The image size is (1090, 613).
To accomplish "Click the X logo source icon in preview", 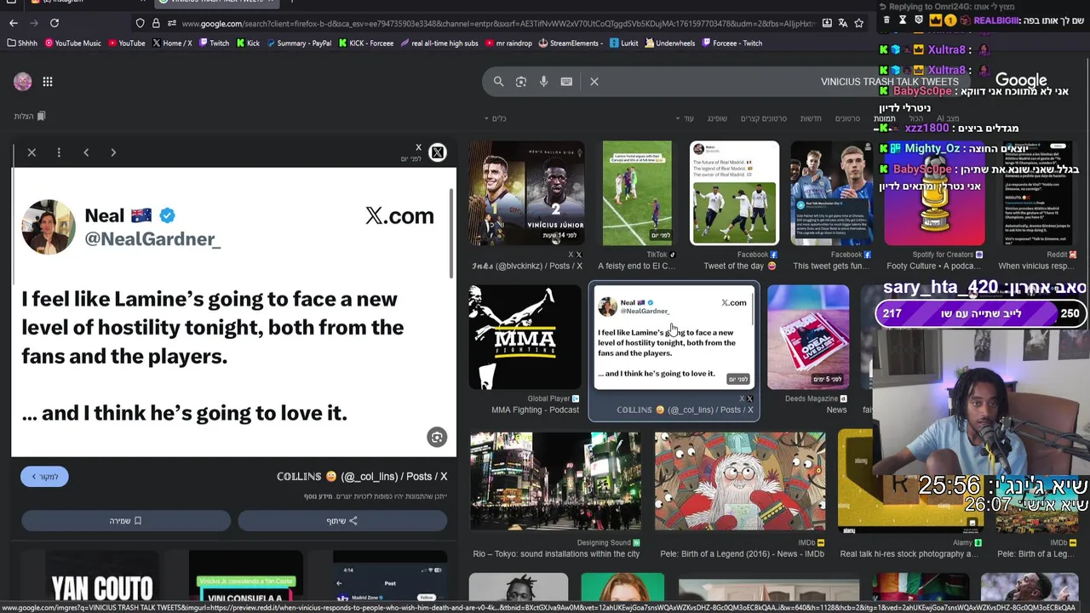I will tap(437, 152).
